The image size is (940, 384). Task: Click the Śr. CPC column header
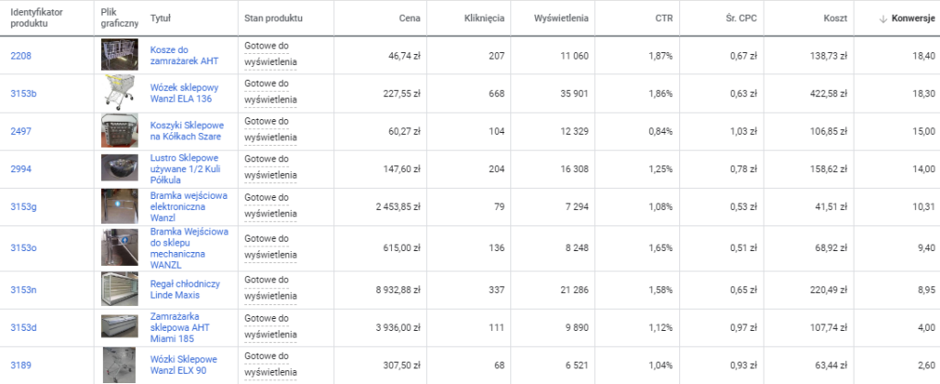pyautogui.click(x=740, y=18)
